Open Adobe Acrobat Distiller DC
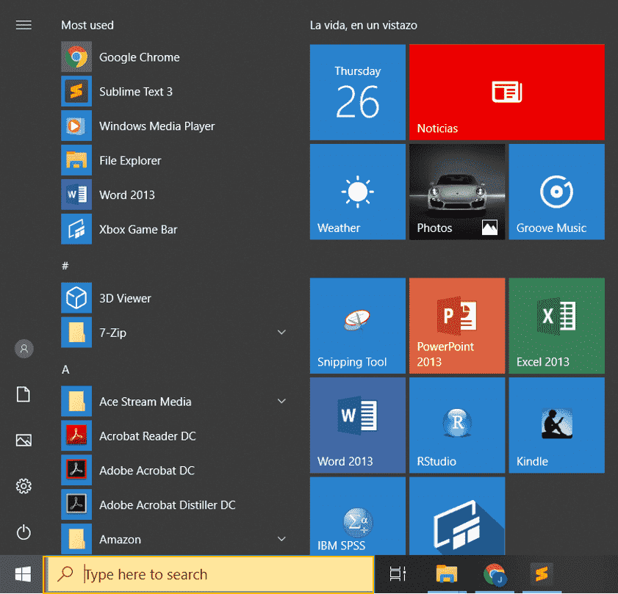Screen dimensions: 618x594 pyautogui.click(x=176, y=504)
